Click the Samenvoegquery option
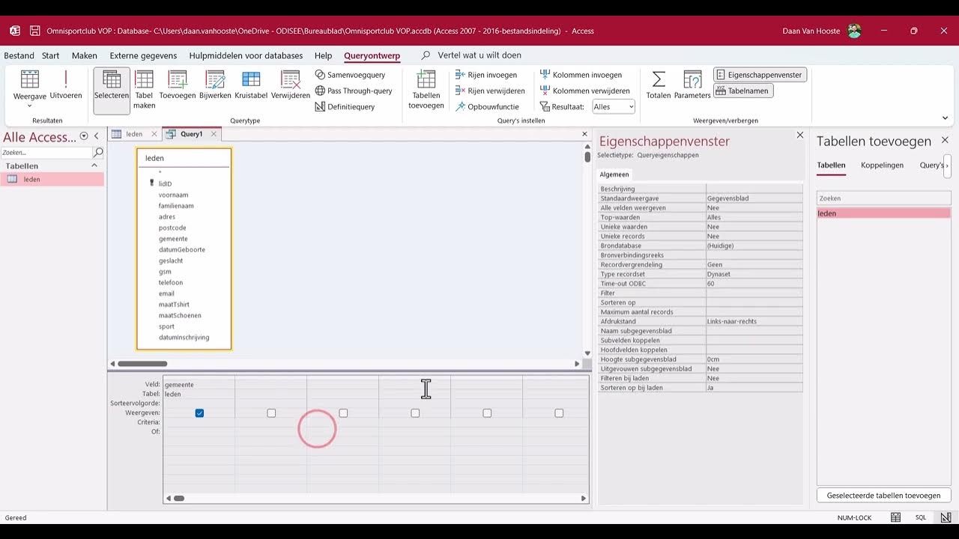Image resolution: width=959 pixels, height=539 pixels. click(x=350, y=75)
